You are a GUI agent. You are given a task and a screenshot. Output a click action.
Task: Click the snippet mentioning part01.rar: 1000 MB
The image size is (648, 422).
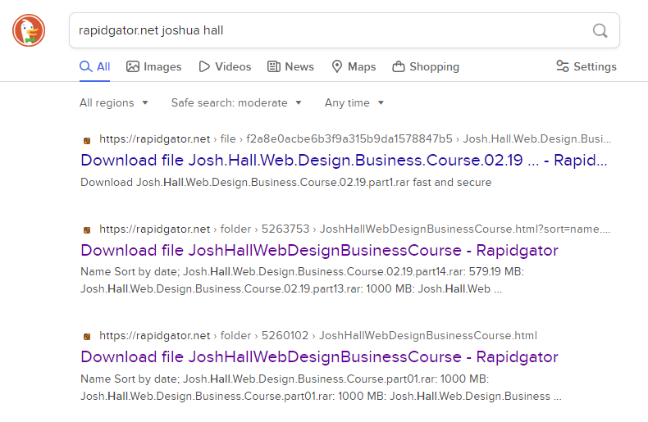pos(321,388)
